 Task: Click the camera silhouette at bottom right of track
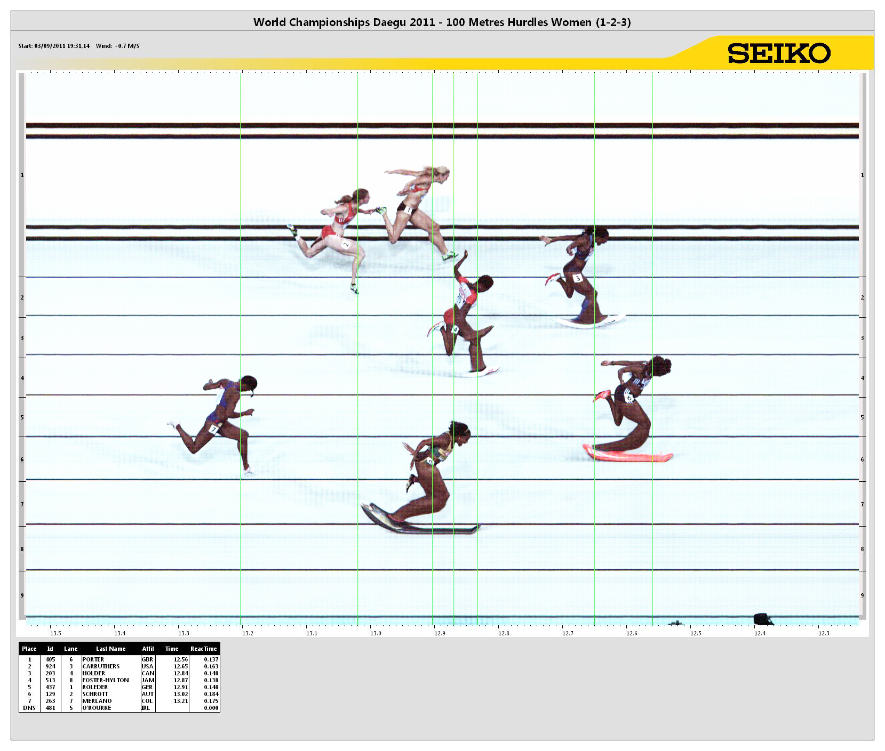click(x=763, y=619)
